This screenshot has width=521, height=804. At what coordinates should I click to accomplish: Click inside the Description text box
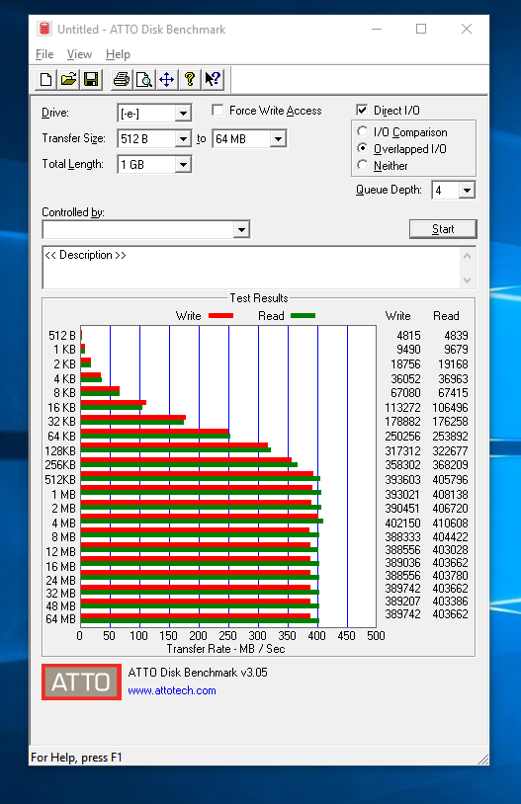point(251,268)
